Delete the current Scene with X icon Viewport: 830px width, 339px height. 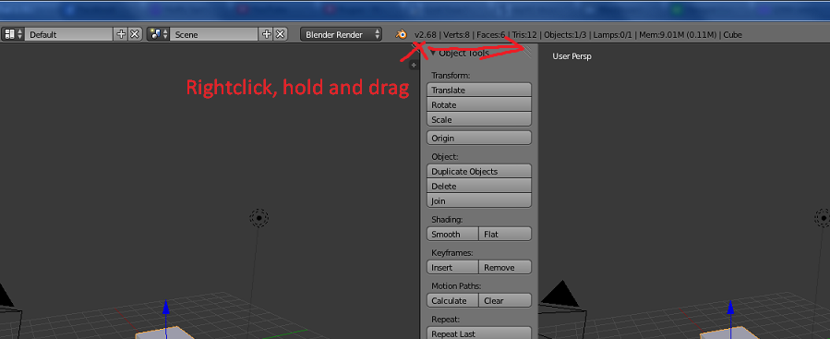point(281,34)
